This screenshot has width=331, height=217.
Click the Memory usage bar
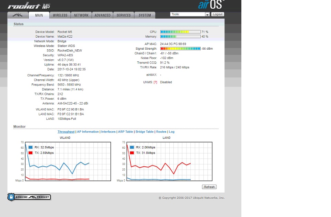point(180,37)
